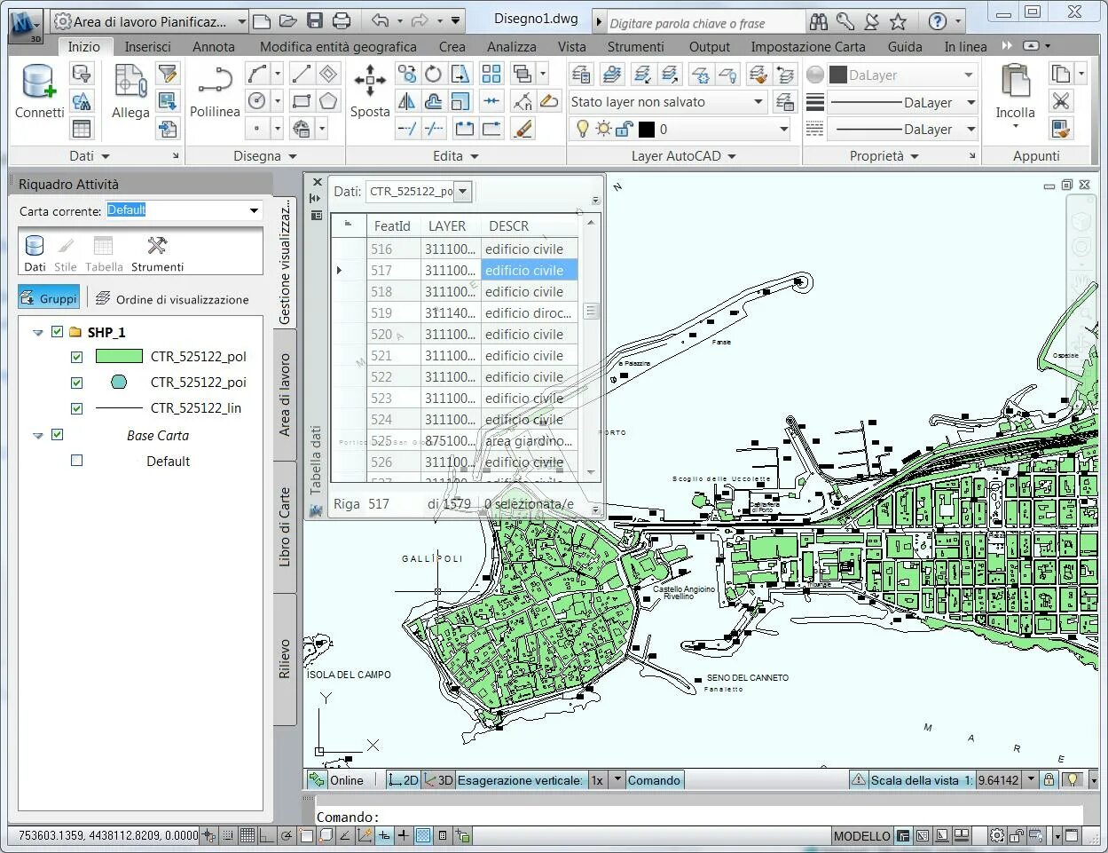Click the Gruppi button
The height and width of the screenshot is (853, 1108).
(50, 298)
